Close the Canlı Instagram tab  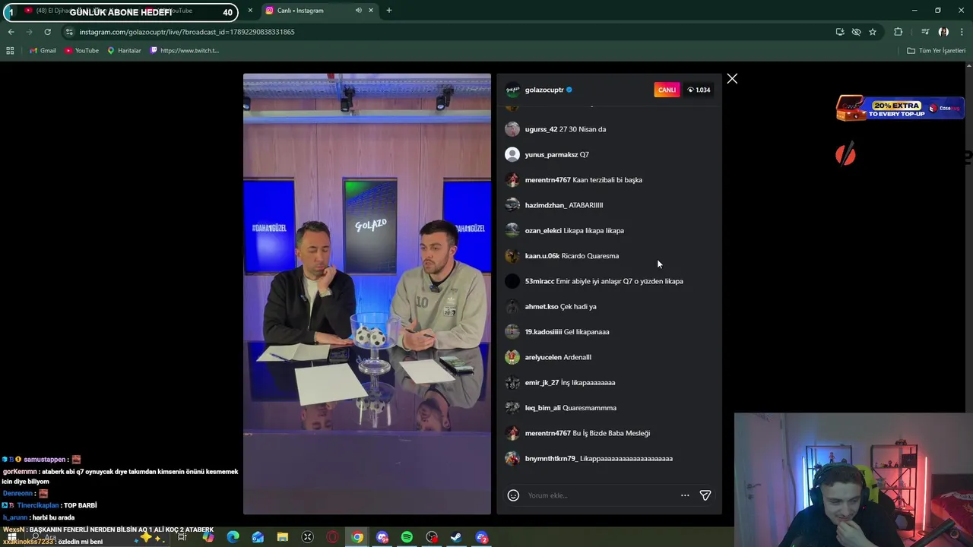371,11
